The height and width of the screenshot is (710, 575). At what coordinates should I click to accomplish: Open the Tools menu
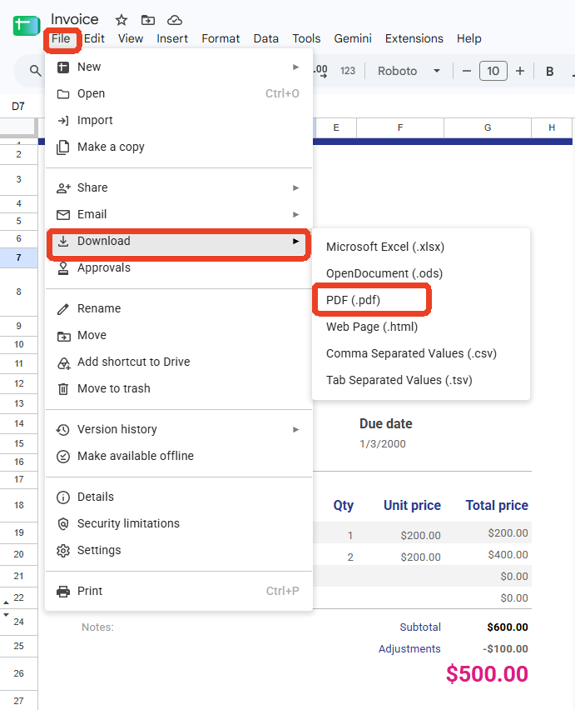click(306, 39)
